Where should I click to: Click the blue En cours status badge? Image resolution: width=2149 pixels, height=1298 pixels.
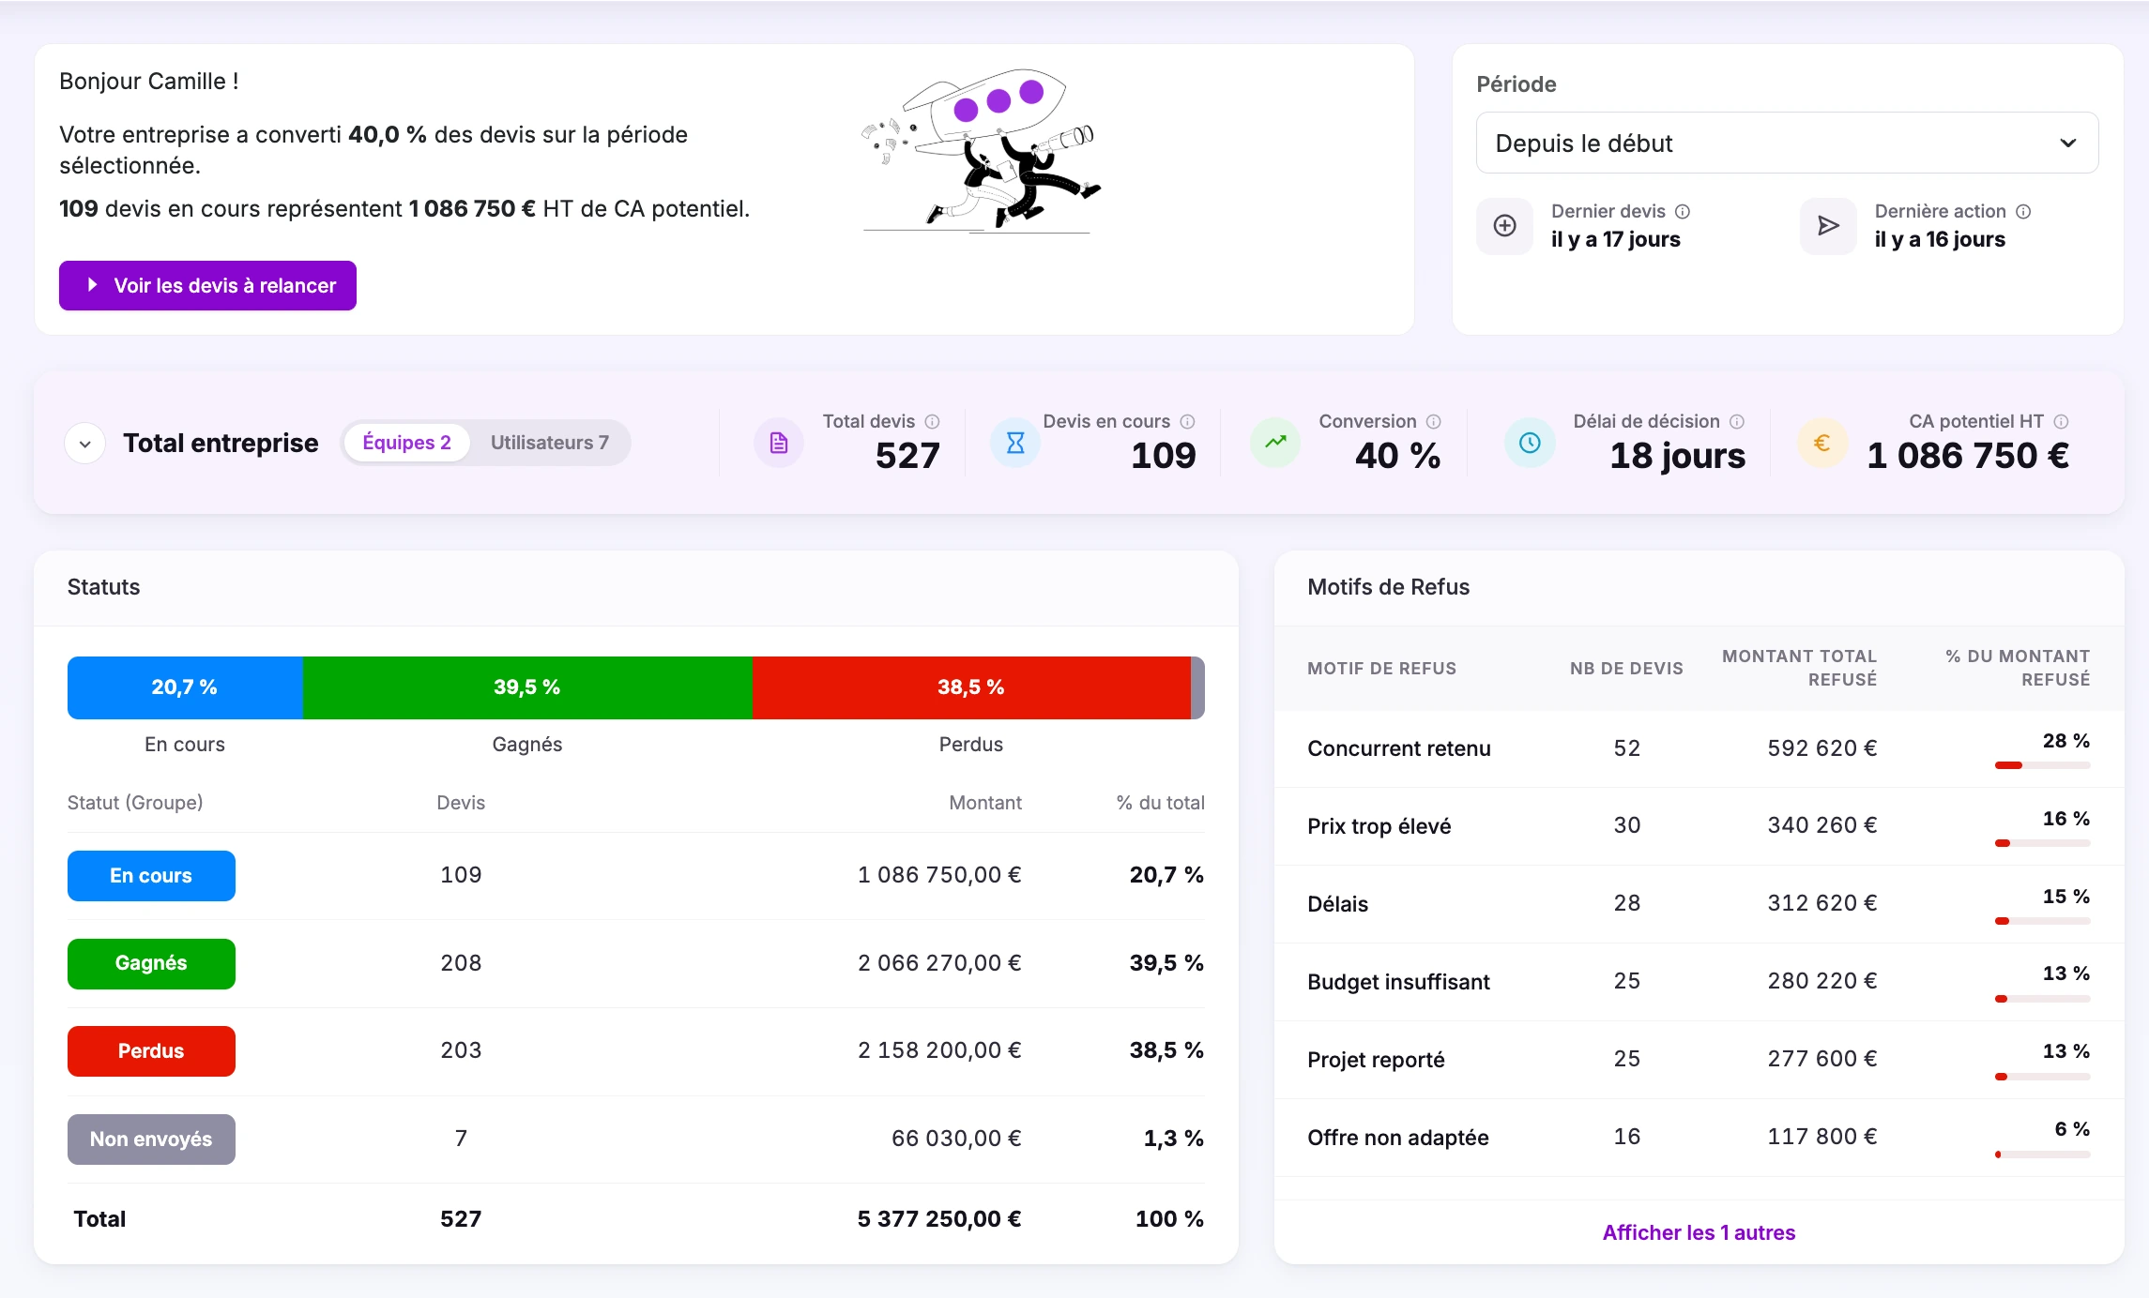[151, 876]
